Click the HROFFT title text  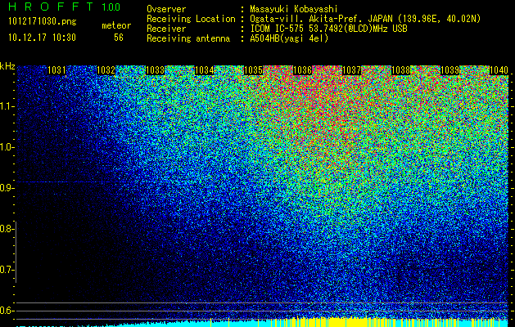(51, 7)
